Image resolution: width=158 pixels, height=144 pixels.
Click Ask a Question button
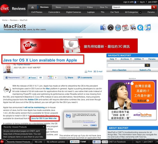[119, 70]
